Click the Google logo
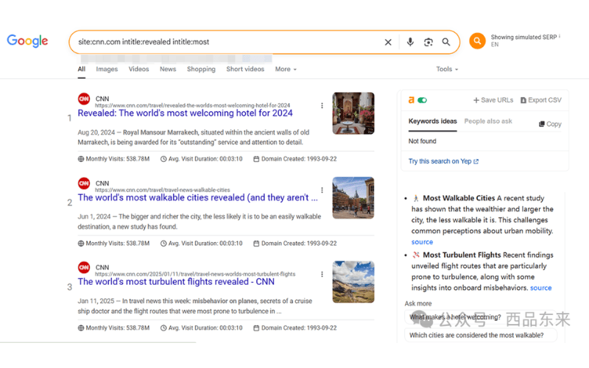This screenshot has width=589, height=368. click(x=27, y=40)
